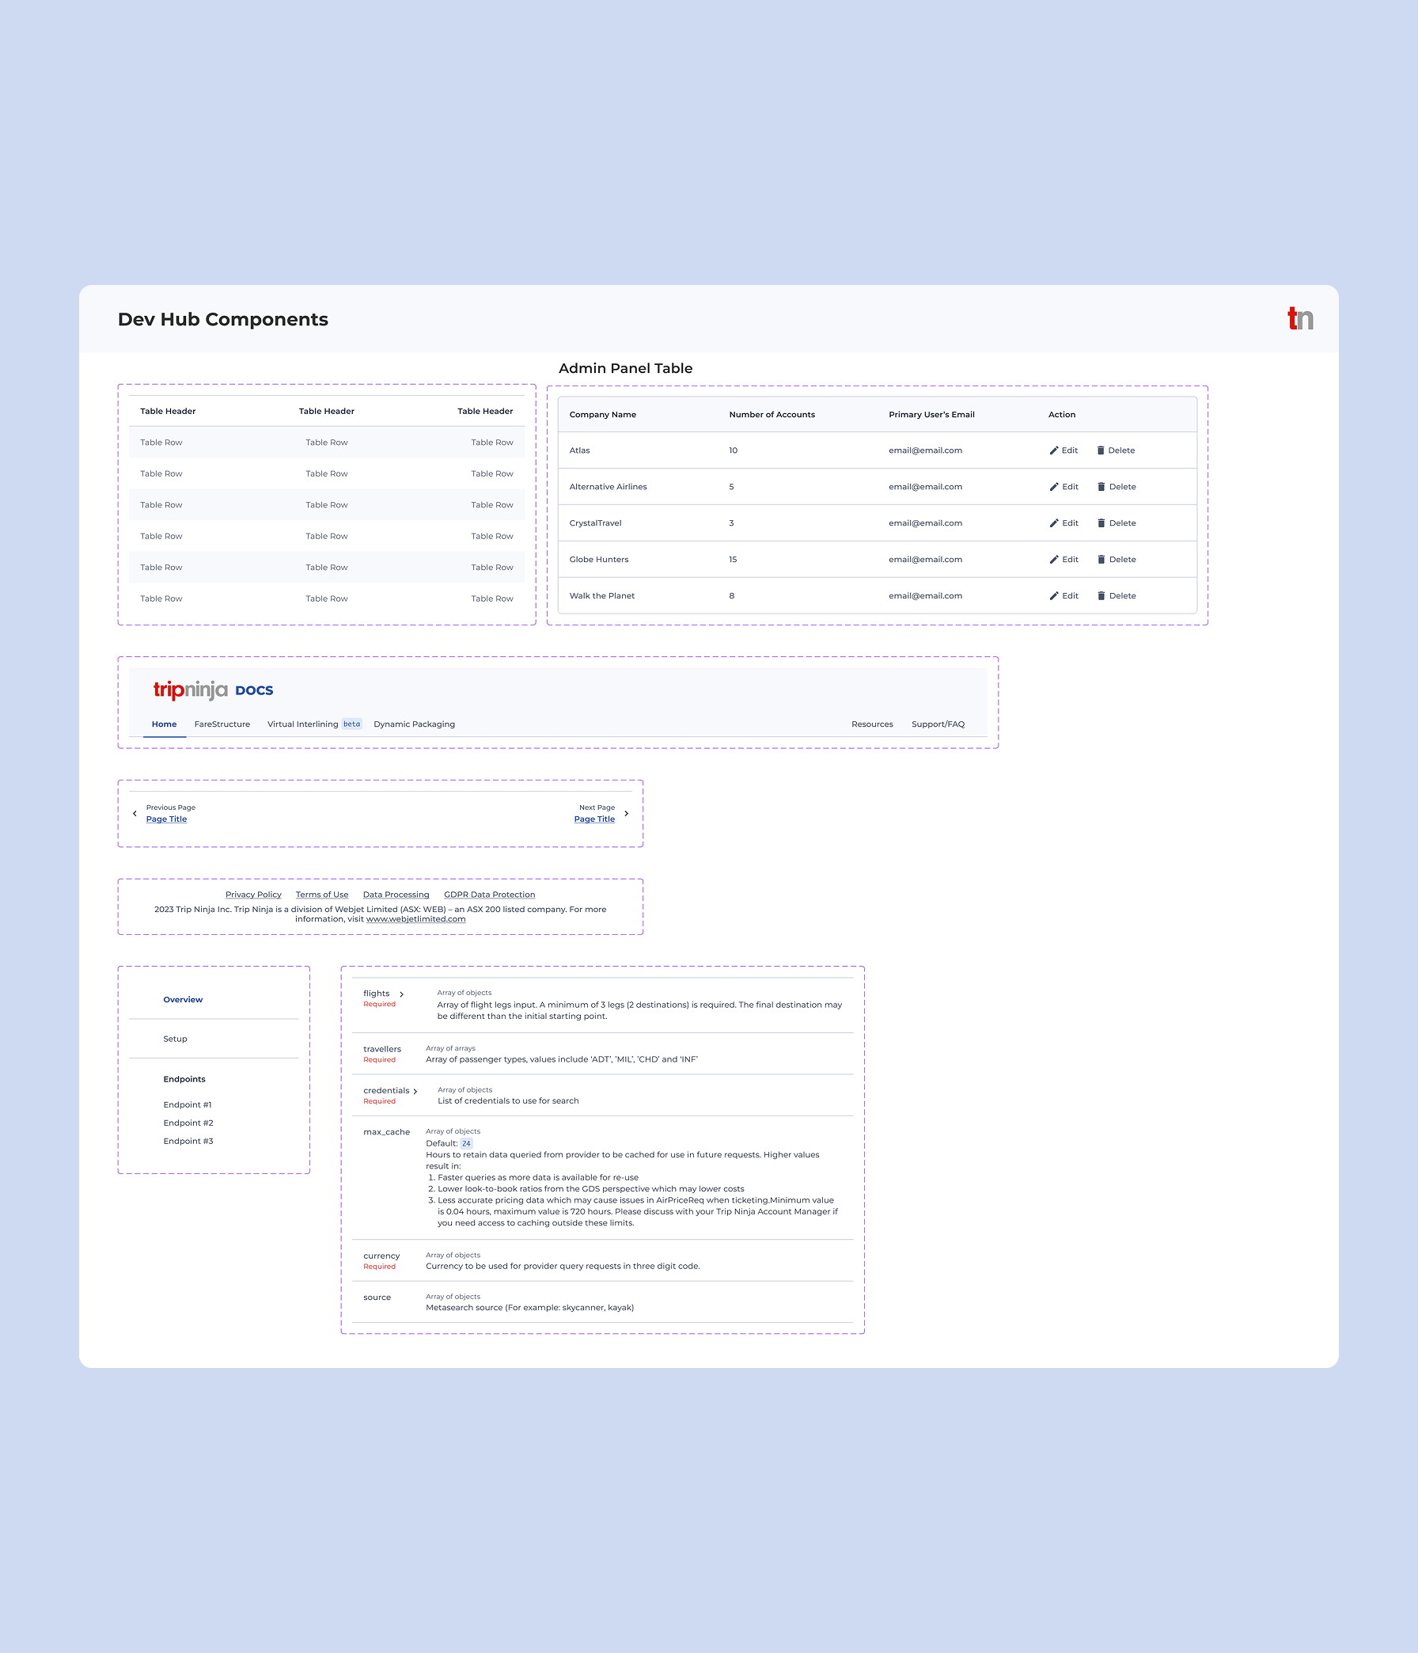Screen dimensions: 1418x1653
Task: Click the Delete trash icon for CrystalTravel
Action: tap(1102, 522)
